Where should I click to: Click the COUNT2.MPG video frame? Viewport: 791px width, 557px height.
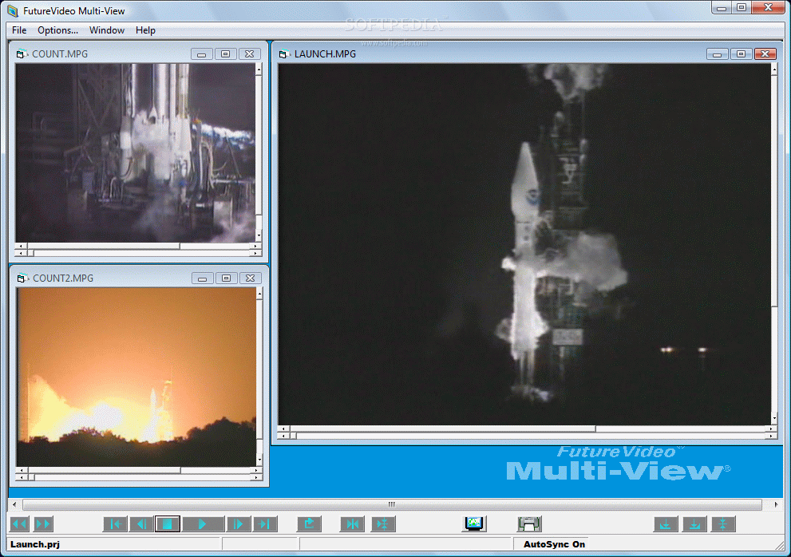click(x=136, y=377)
